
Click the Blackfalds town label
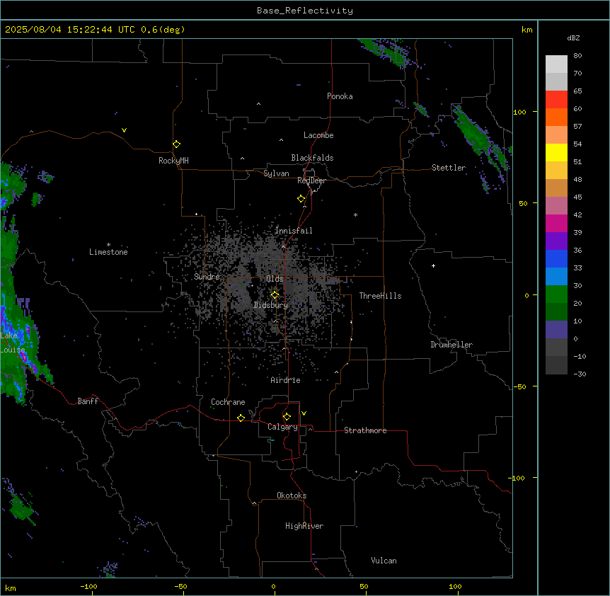pos(312,158)
